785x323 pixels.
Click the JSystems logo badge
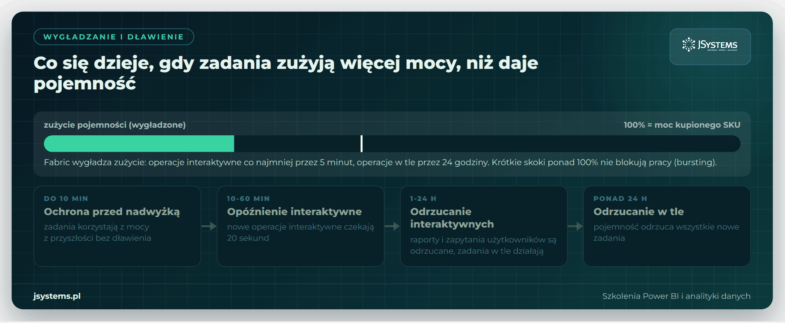point(710,47)
